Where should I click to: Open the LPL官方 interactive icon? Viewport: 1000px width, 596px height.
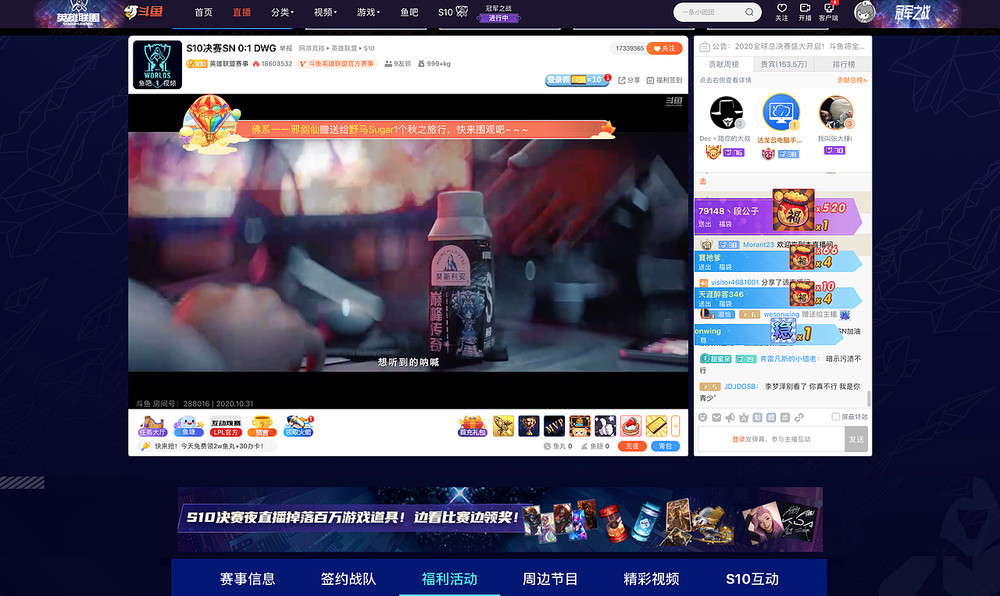(x=226, y=426)
